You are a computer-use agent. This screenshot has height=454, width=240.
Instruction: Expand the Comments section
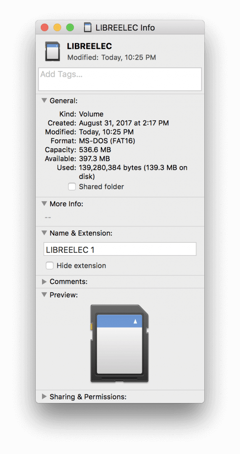[x=44, y=282]
